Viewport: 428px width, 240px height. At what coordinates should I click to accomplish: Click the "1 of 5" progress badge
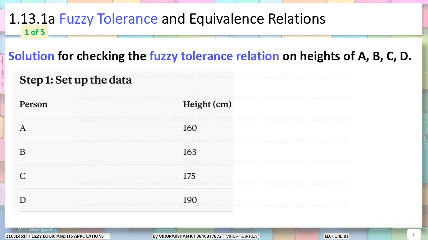(35, 32)
